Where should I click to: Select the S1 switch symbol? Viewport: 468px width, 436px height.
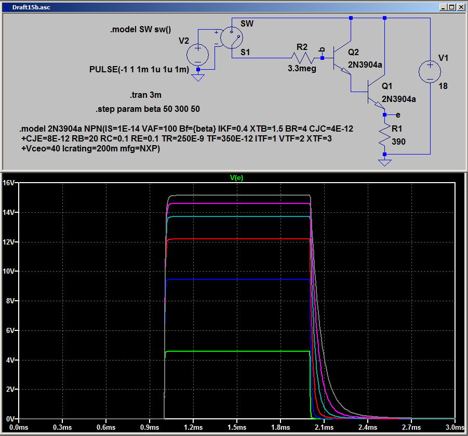pyautogui.click(x=232, y=37)
